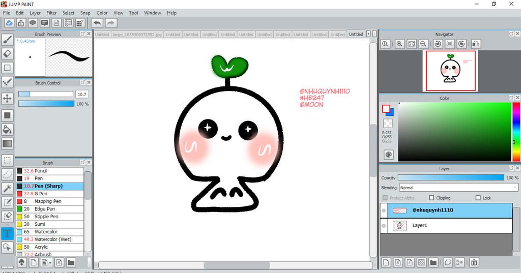Delete layer with the trash icon

coord(474,263)
